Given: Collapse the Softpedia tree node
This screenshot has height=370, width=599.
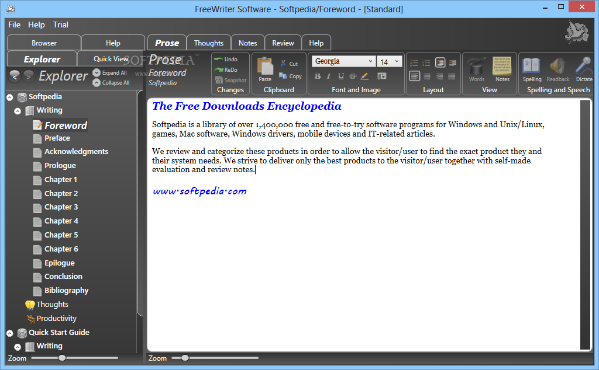Looking at the screenshot, I should (10, 97).
